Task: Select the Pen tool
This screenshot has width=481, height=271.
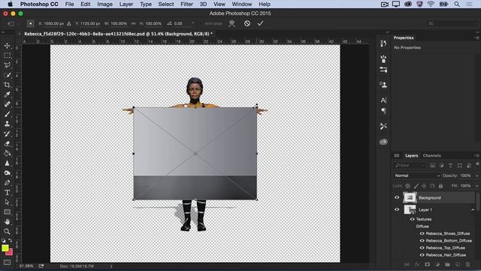Action: coord(7,183)
